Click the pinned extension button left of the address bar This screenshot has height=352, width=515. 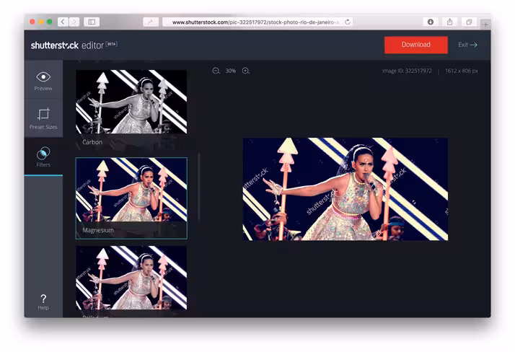click(151, 22)
